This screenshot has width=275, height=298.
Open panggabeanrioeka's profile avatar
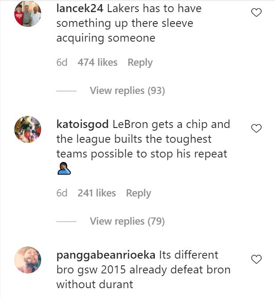(28, 260)
